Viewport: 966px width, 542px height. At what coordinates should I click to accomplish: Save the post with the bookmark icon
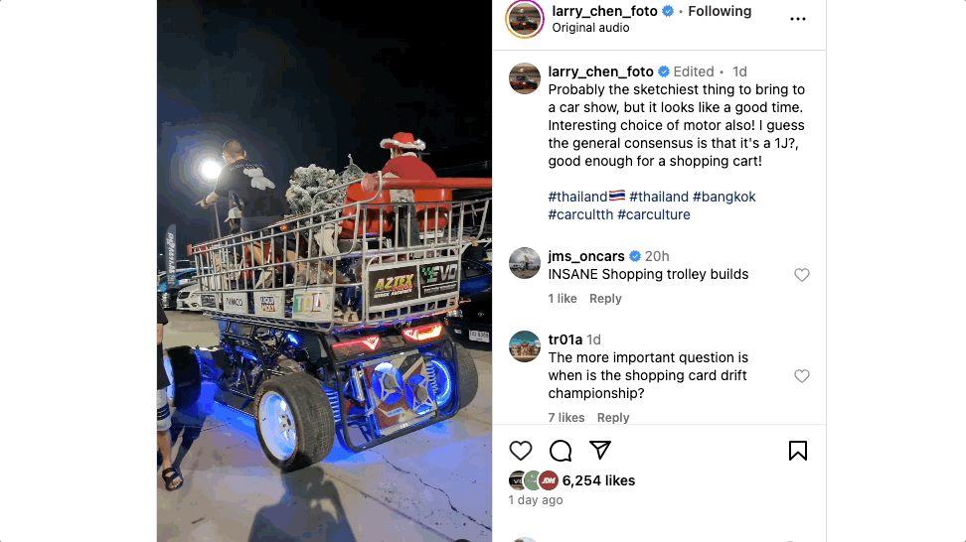point(798,451)
